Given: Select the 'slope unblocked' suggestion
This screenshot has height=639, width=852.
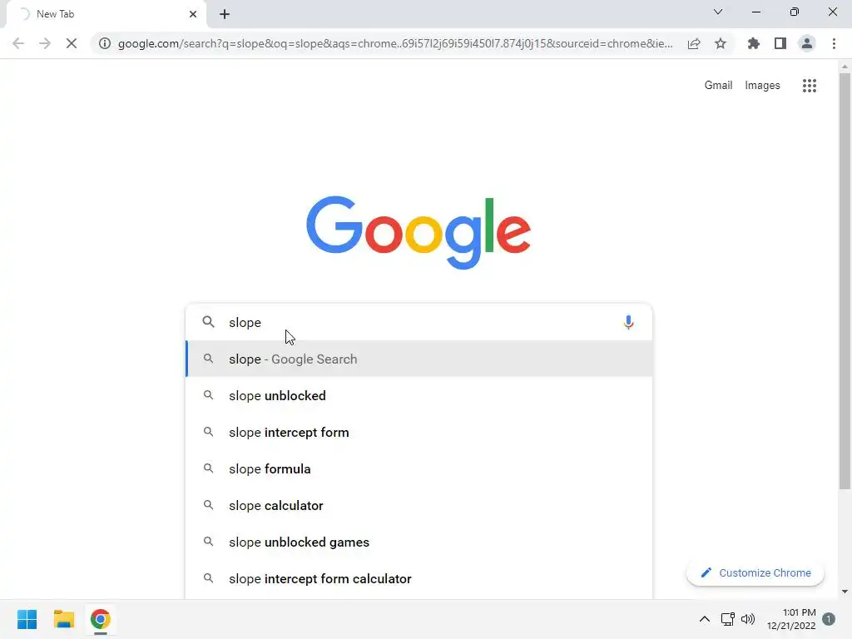Looking at the screenshot, I should (419, 395).
